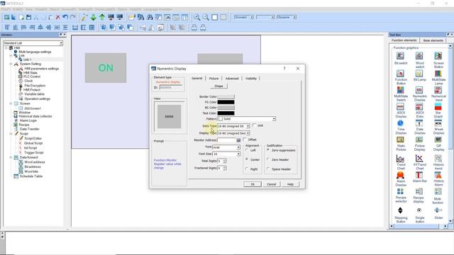
Task: Select Left alignment radio button
Action: click(247, 150)
